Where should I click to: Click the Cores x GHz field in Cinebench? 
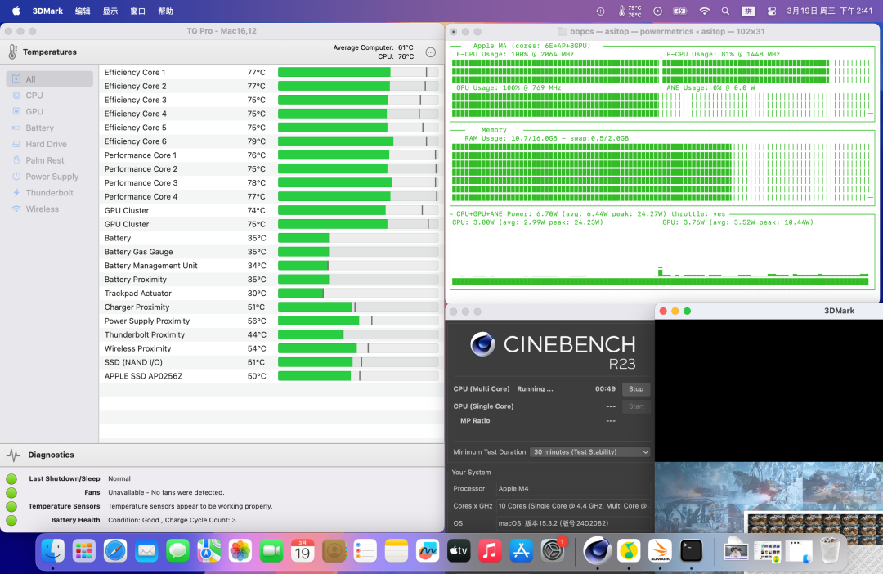(x=573, y=506)
